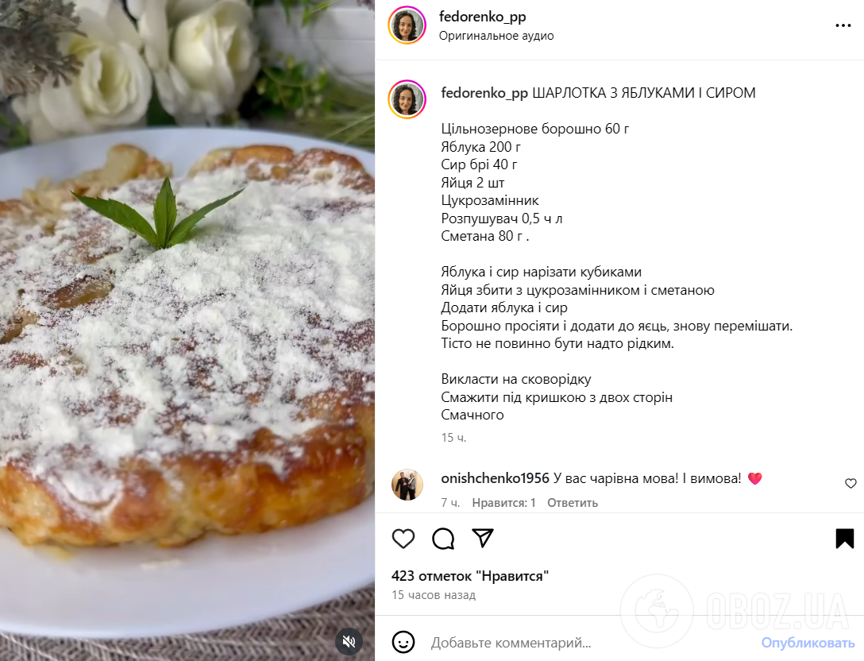Viewport: 864px width, 661px height.
Task: Unmute the video sound
Action: pos(349,641)
